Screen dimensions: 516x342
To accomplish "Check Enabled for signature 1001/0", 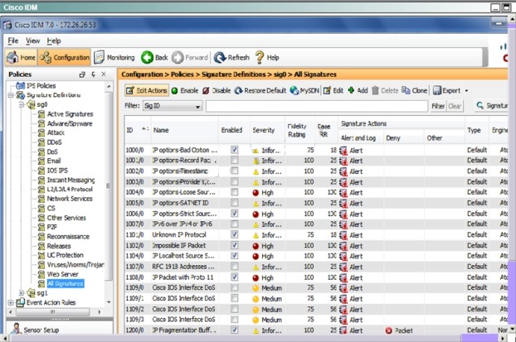I will 234,161.
